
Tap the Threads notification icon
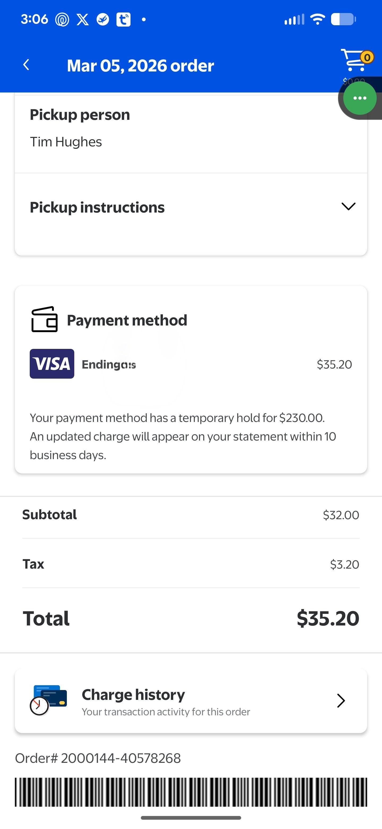tap(62, 20)
